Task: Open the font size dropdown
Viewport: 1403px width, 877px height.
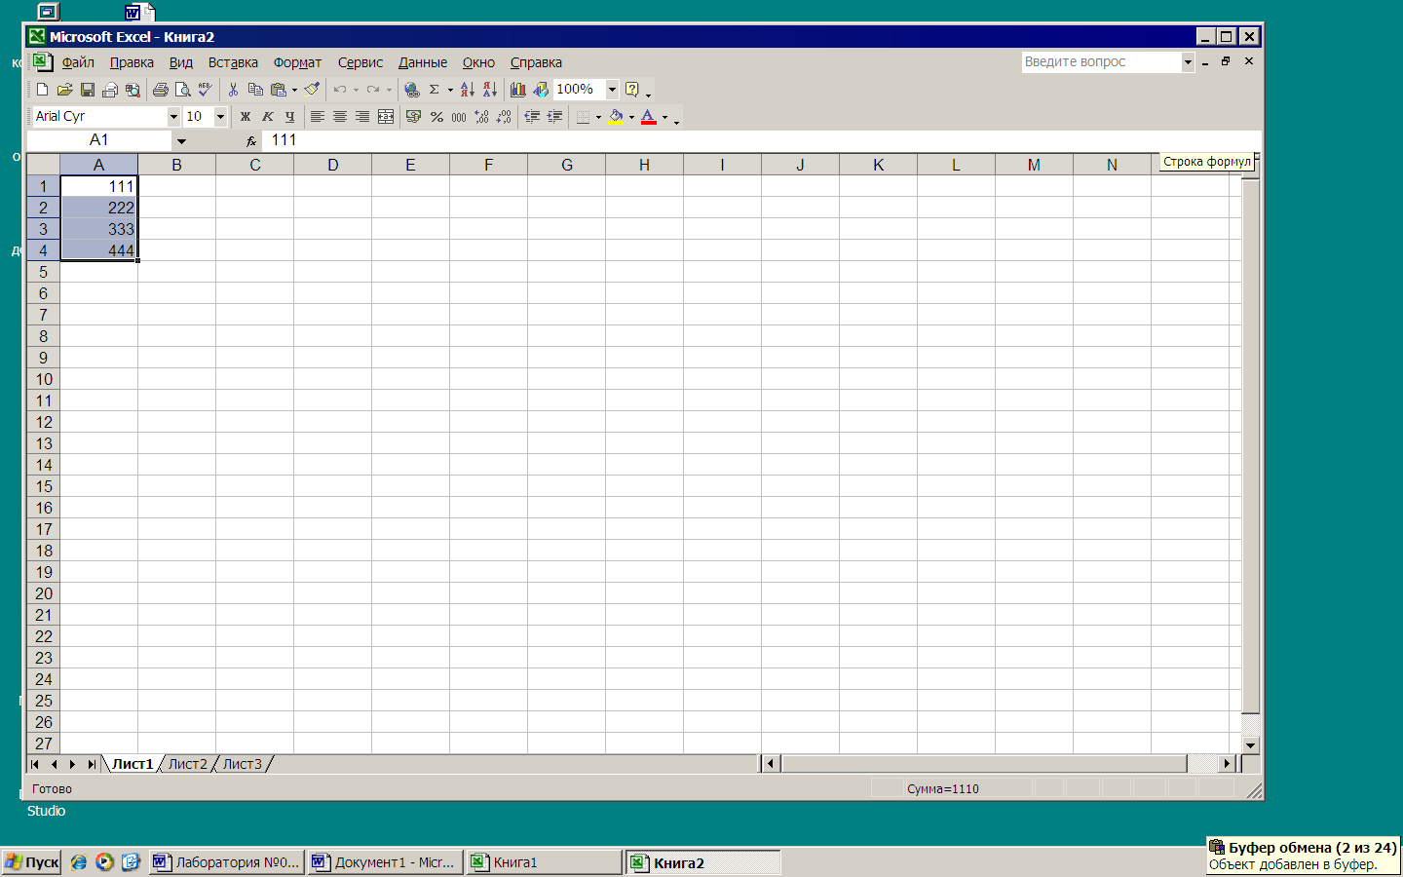Action: (x=220, y=117)
